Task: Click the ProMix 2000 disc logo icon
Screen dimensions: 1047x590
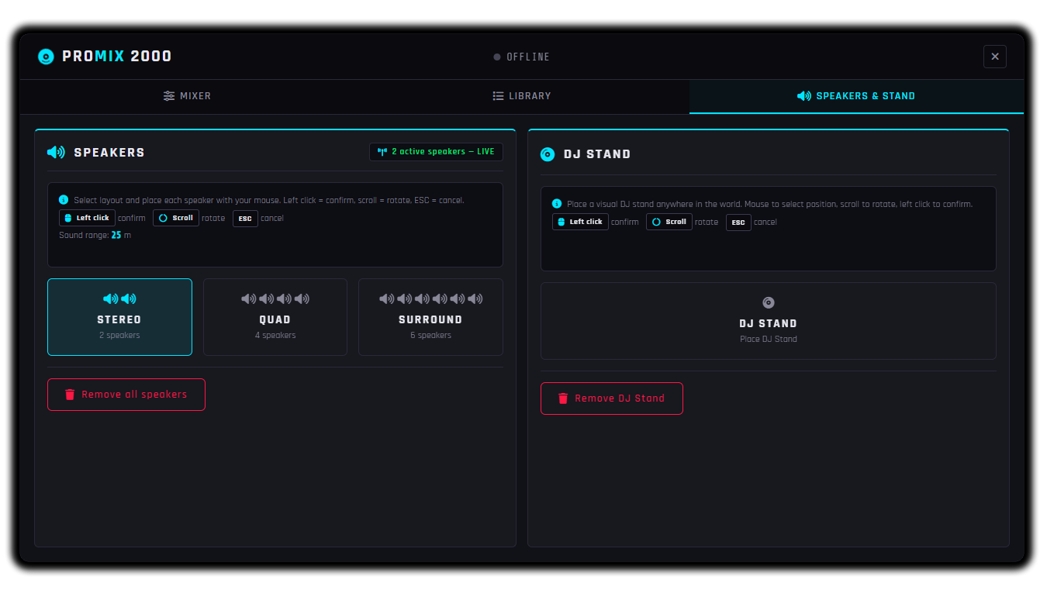Action: click(x=46, y=57)
